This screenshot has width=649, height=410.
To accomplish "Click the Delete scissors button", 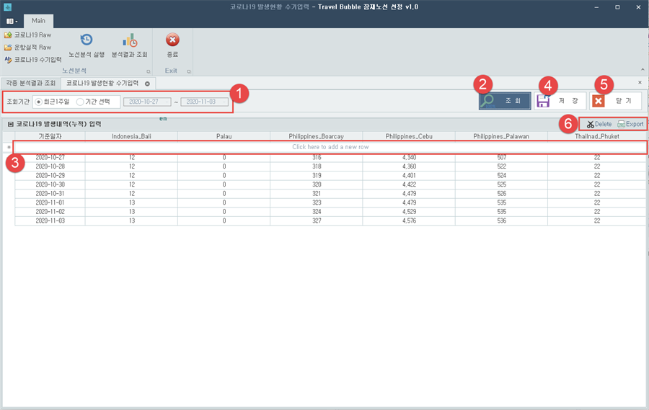I will point(599,124).
